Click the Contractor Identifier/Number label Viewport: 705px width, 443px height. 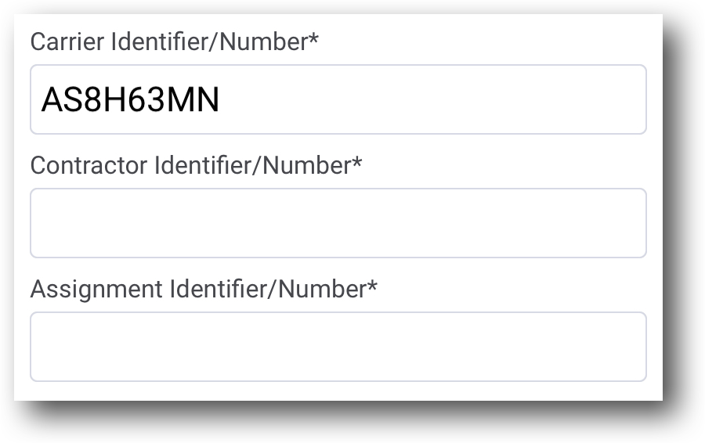pos(195,166)
